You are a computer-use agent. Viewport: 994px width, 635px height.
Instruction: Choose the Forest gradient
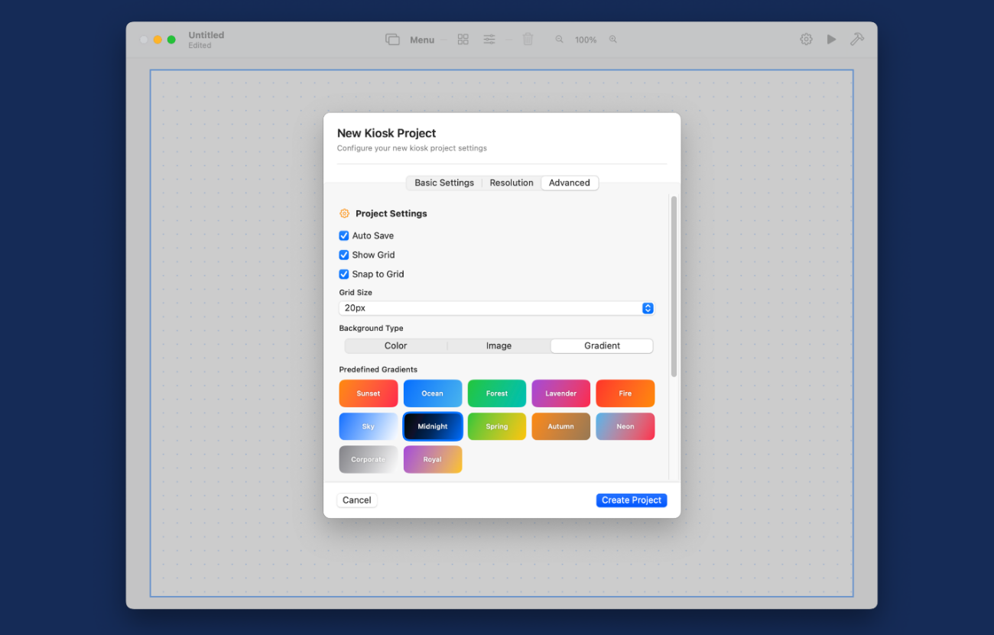click(x=497, y=394)
